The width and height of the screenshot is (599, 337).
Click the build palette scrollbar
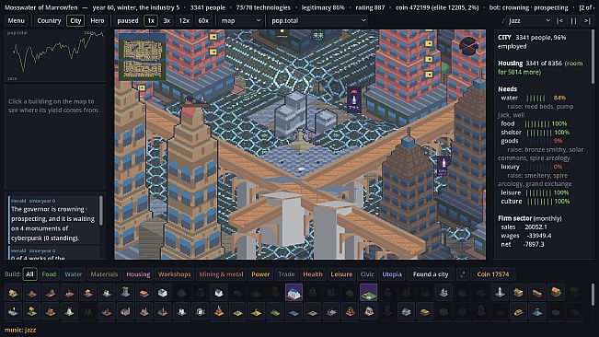pos(593,295)
